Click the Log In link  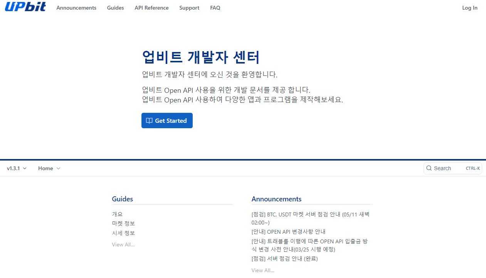(x=469, y=8)
